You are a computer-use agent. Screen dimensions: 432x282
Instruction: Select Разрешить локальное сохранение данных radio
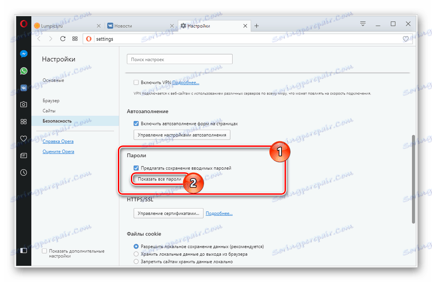(136, 247)
